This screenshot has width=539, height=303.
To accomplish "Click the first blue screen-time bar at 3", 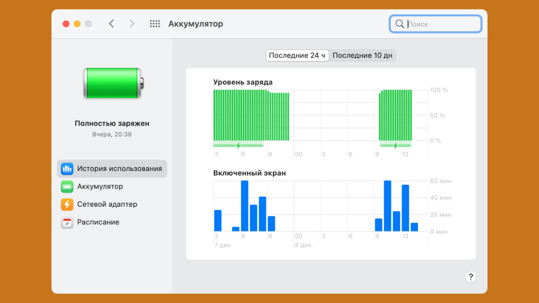I will (x=218, y=220).
